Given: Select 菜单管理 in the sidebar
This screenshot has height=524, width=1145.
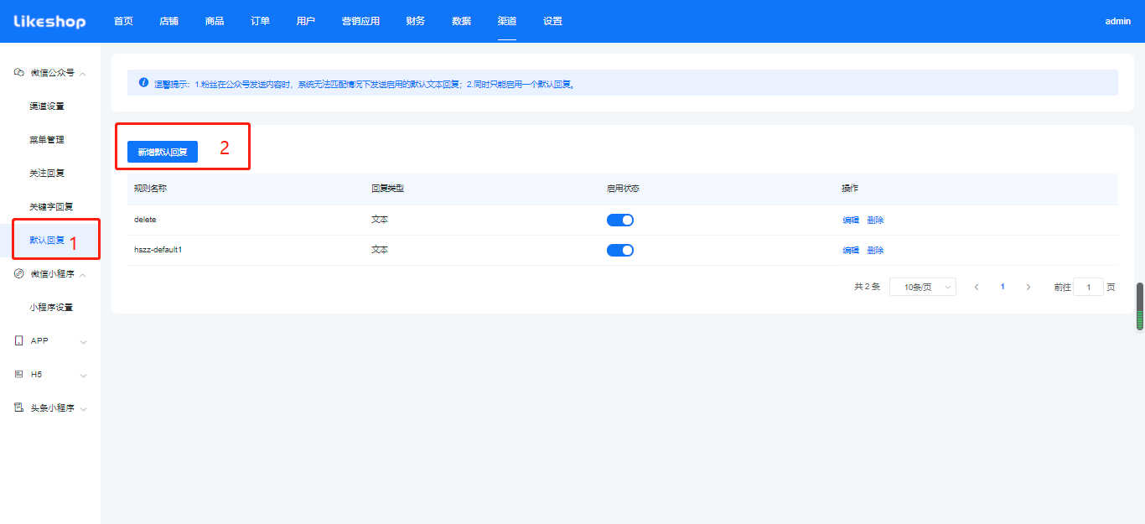Looking at the screenshot, I should 47,140.
